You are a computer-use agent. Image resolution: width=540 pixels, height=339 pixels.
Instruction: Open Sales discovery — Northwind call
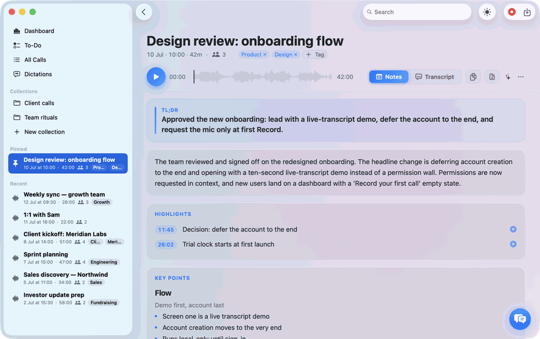point(68,278)
